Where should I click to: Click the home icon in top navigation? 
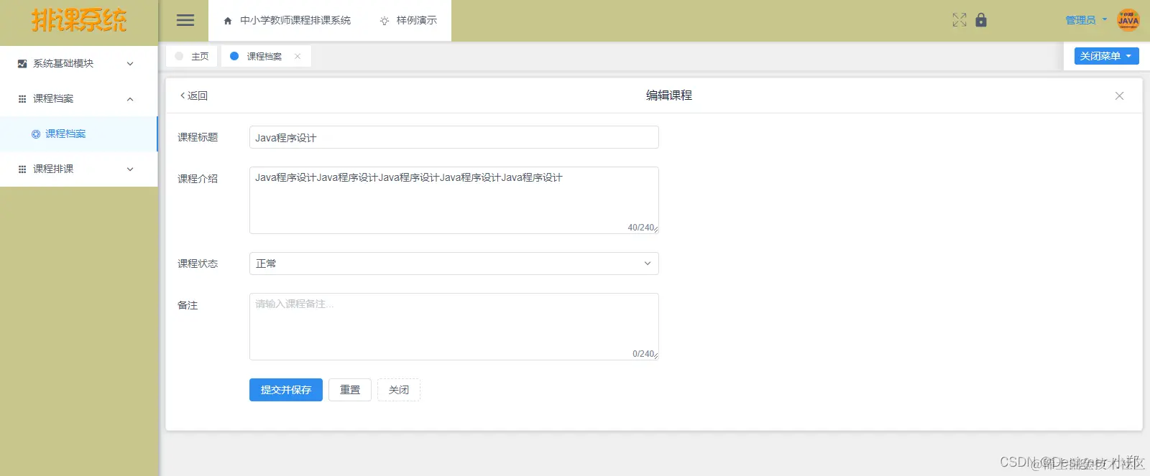[x=228, y=21]
